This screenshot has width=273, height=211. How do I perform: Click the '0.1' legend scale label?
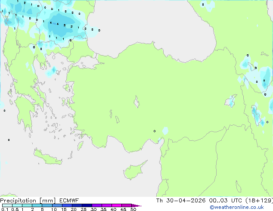5,209
